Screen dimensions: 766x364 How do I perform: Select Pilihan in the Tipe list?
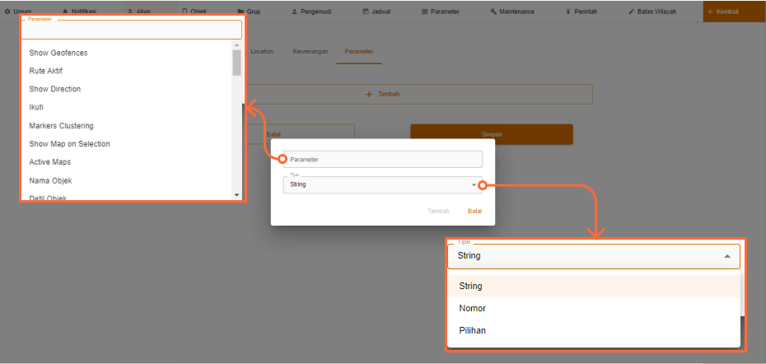click(x=473, y=330)
